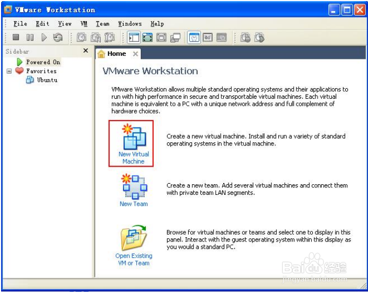Click the Revert to Snapshot toolbar icon
The image size is (368, 292).
pyautogui.click(x=95, y=37)
